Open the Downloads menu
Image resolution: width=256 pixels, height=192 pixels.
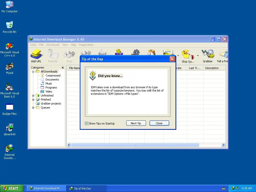click(53, 45)
